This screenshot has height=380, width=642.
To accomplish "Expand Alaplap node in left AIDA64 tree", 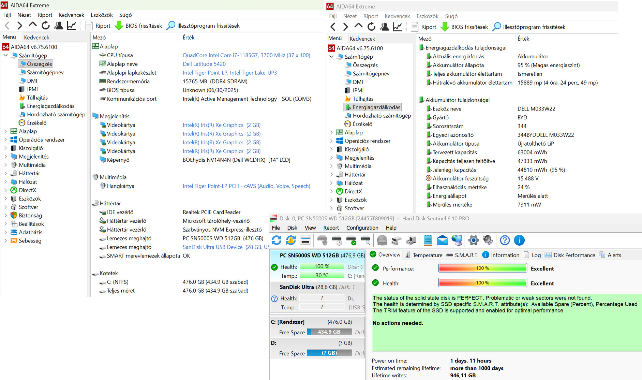I will click(x=5, y=131).
